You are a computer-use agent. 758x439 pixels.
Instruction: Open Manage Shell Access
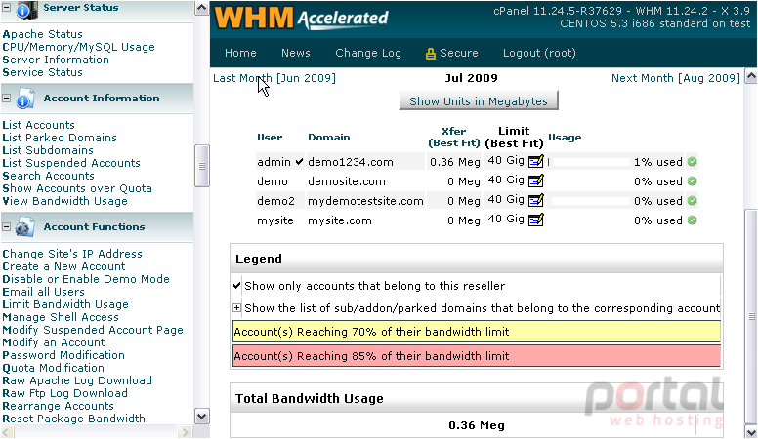(61, 317)
